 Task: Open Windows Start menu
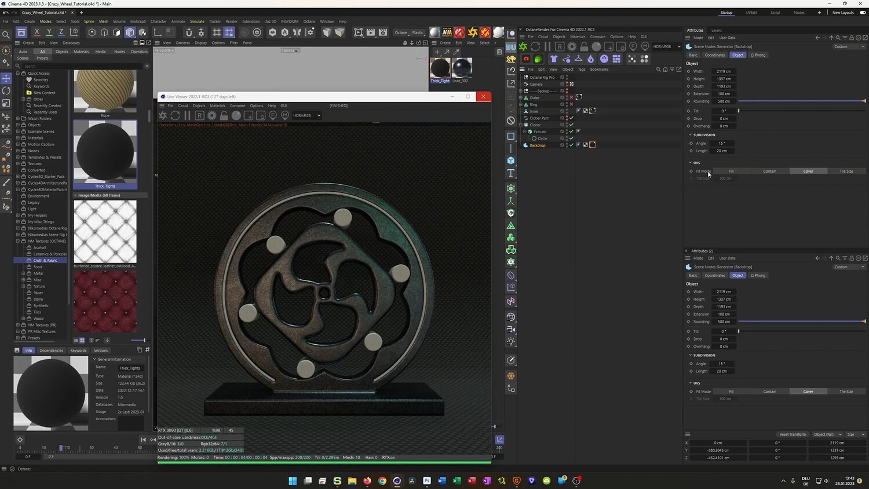(x=293, y=481)
